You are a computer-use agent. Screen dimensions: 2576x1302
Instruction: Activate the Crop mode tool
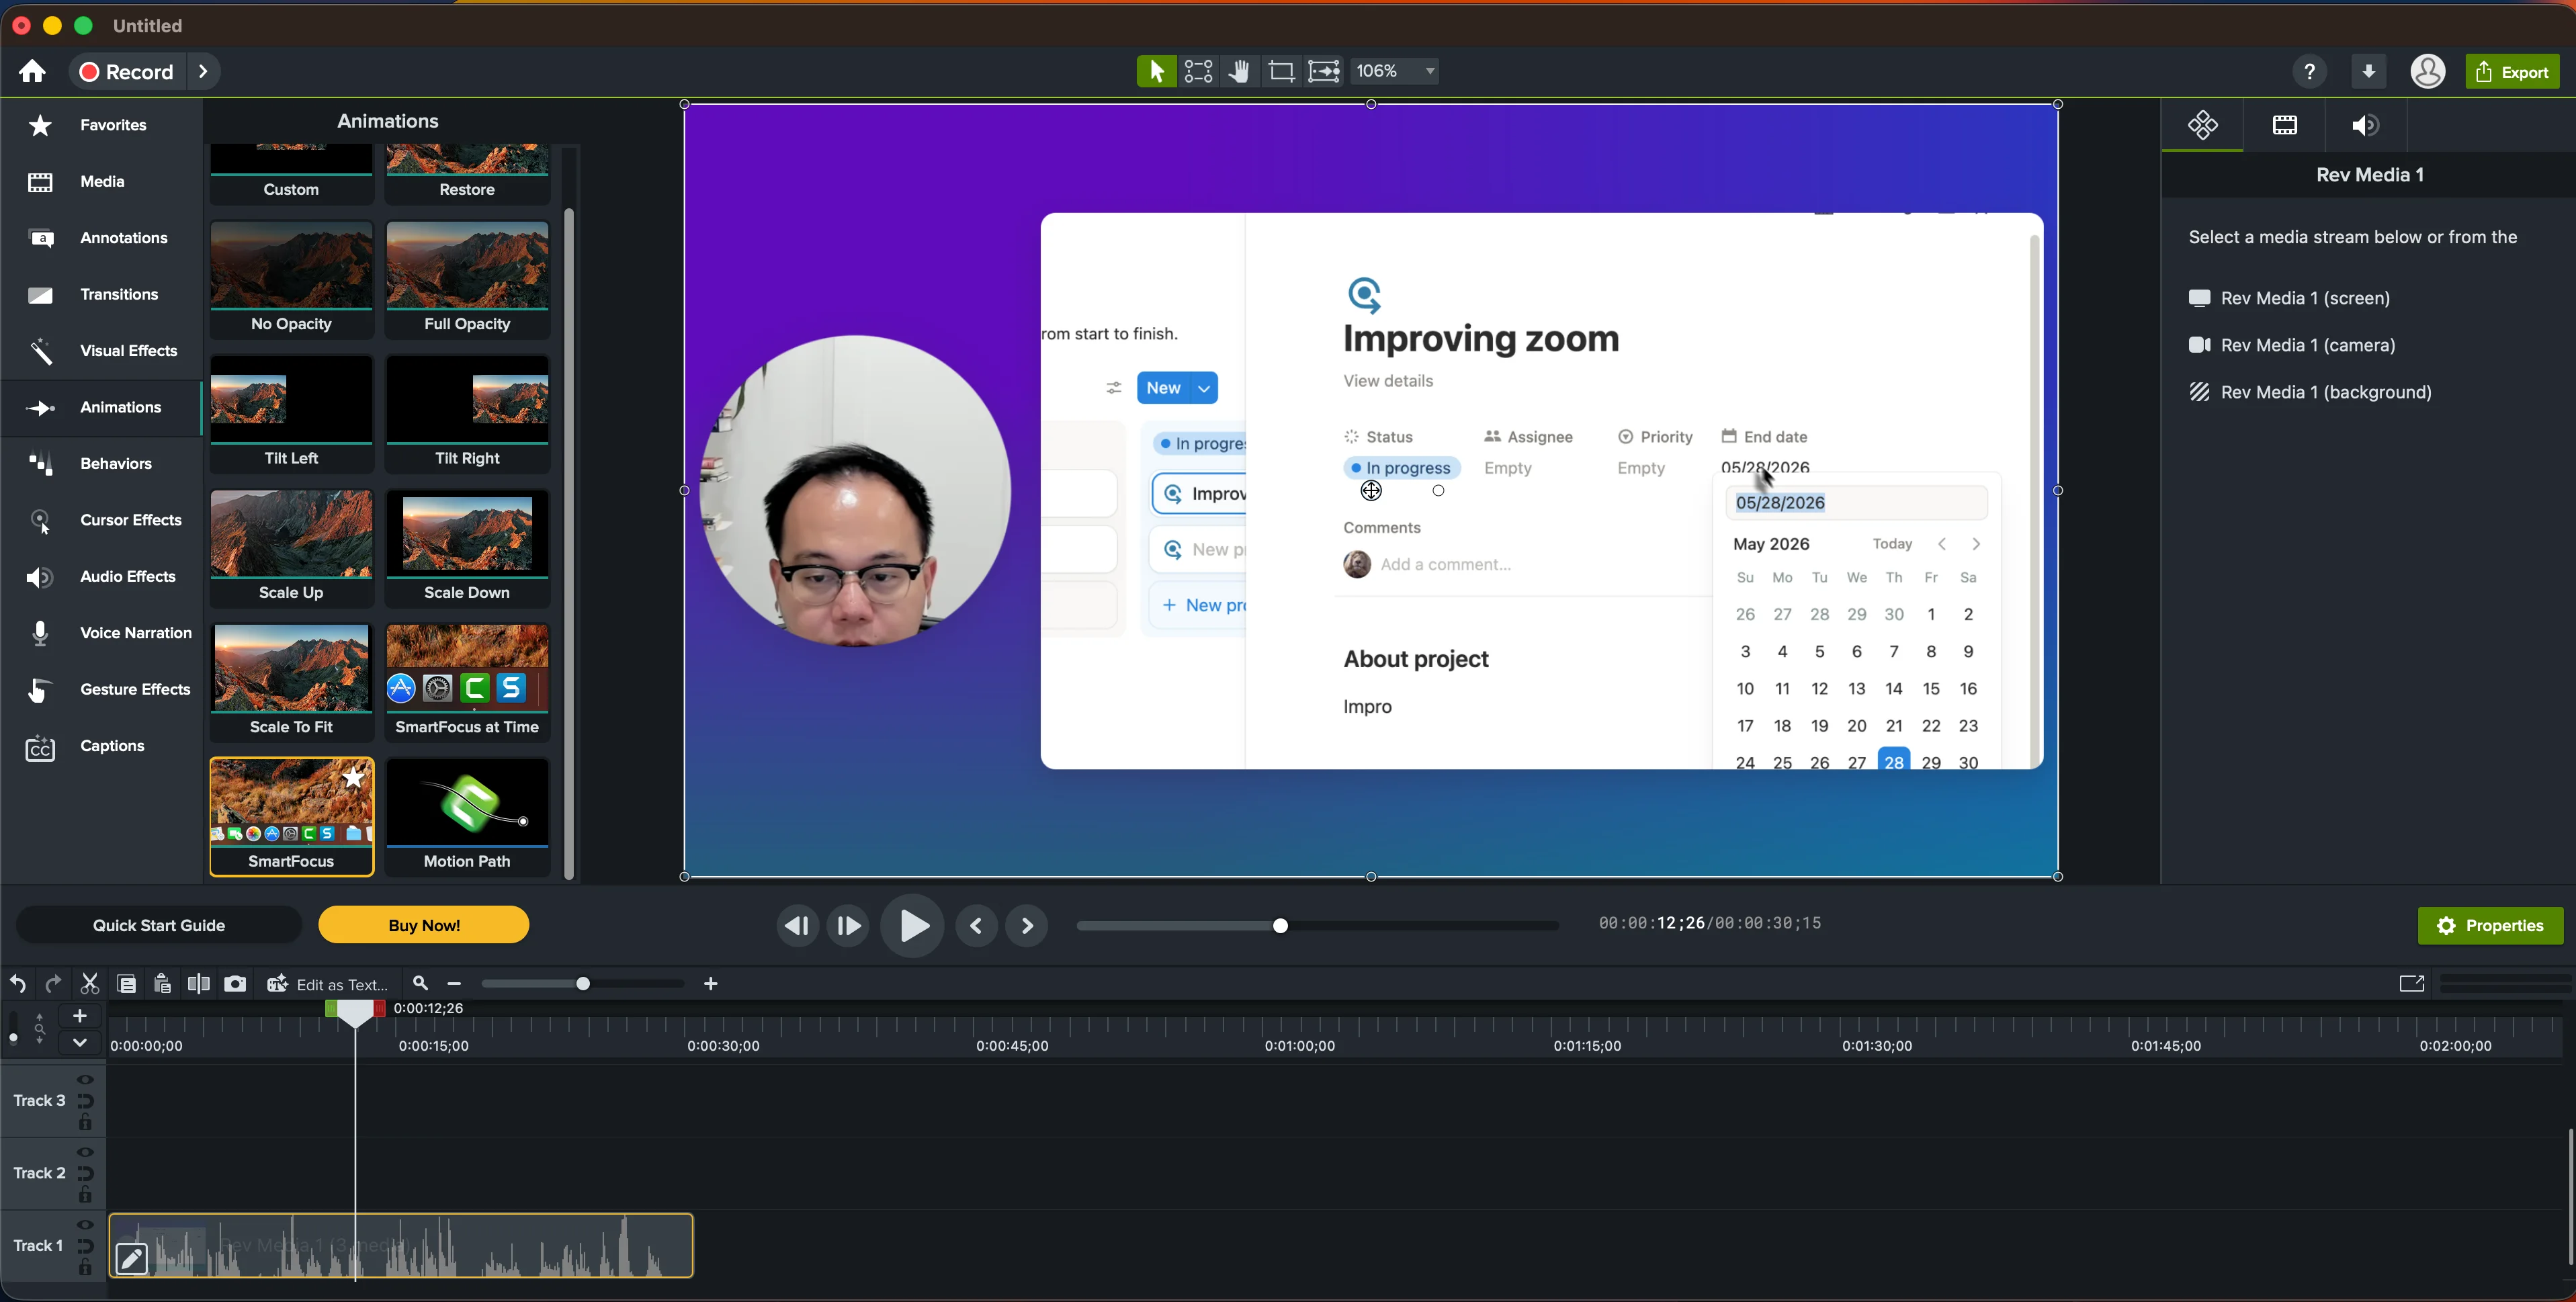(1281, 71)
